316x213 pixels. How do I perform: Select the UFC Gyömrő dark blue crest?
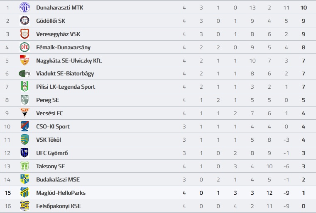24,152
